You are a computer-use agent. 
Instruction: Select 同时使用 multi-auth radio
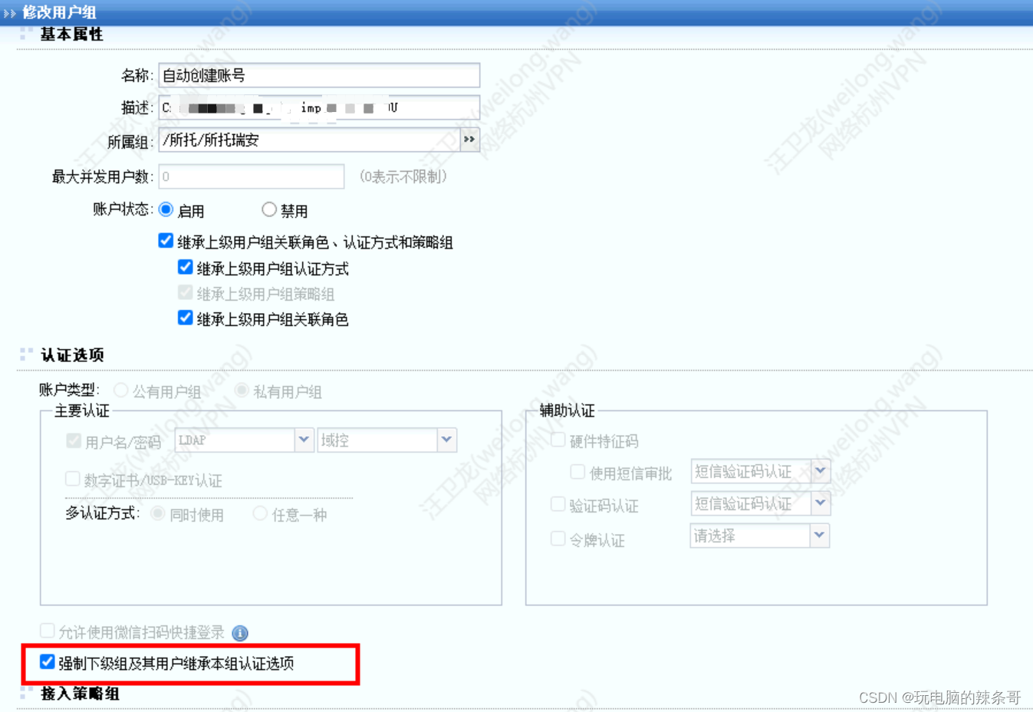click(158, 513)
